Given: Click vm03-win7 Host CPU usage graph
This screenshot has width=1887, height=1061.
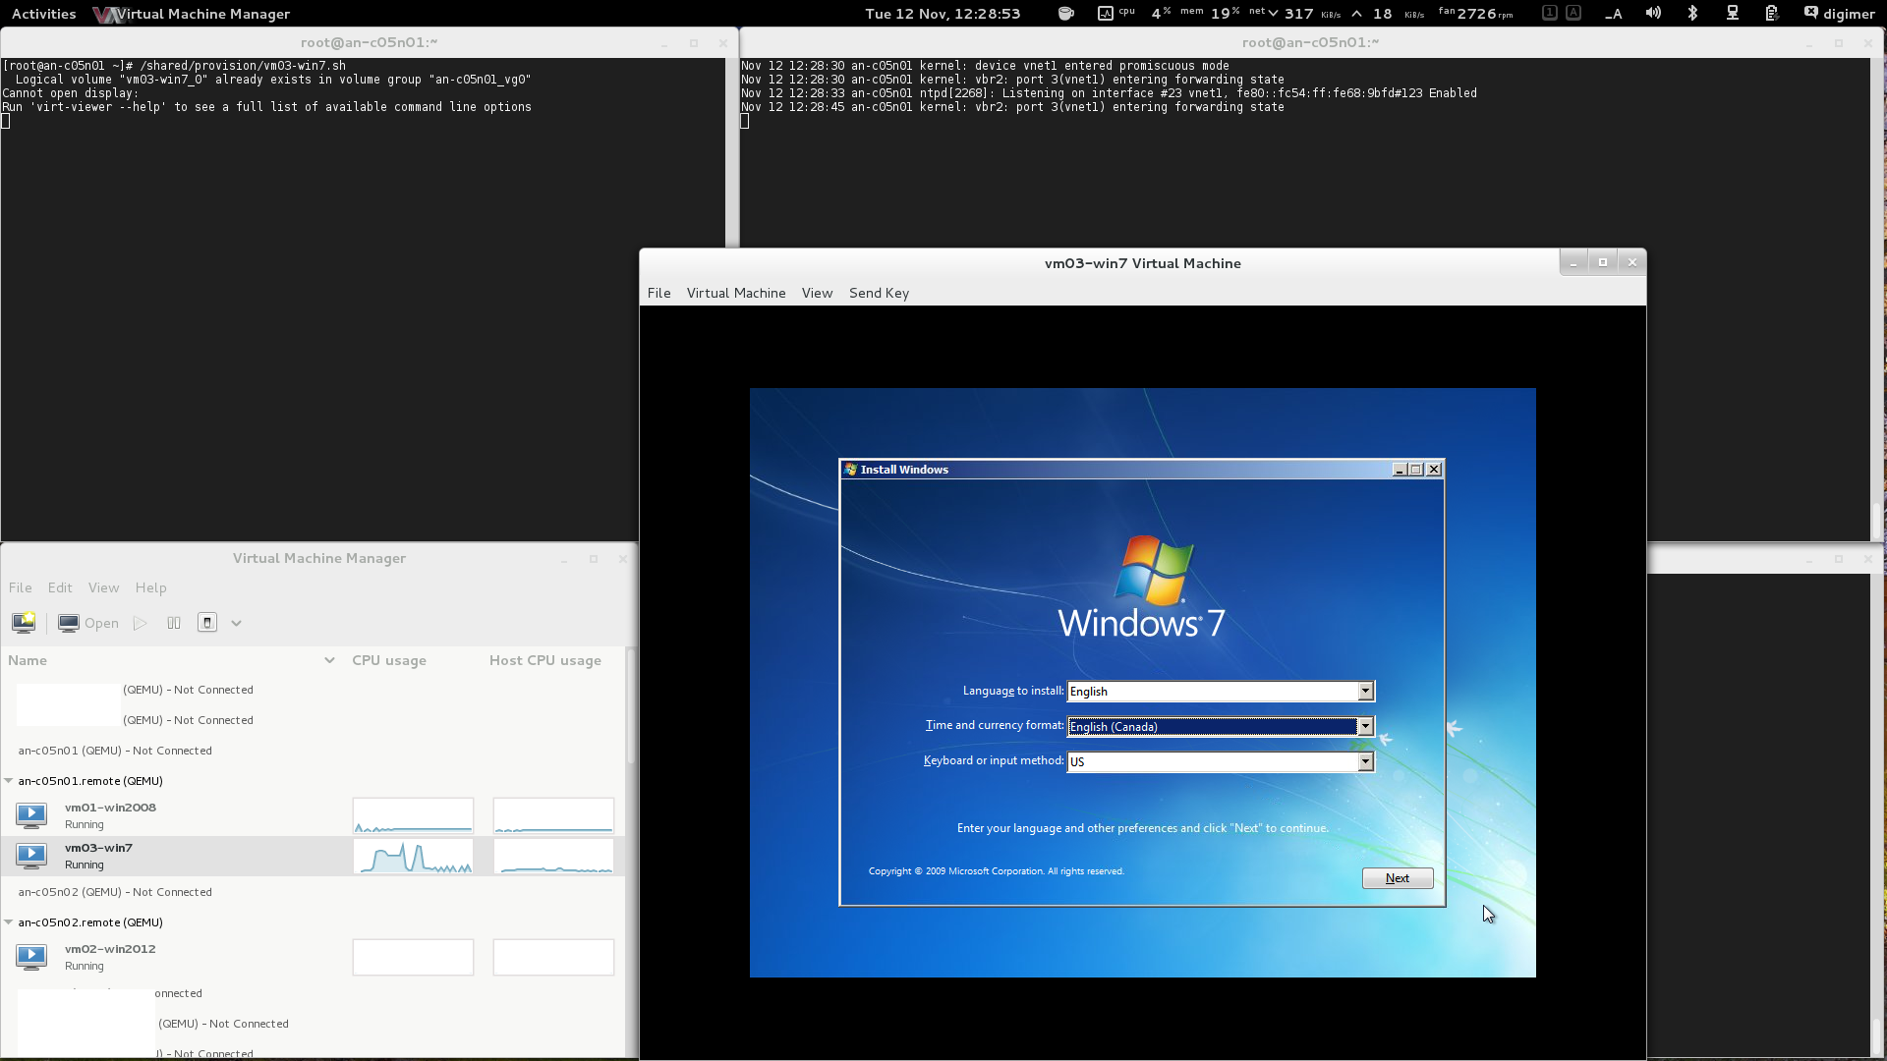Looking at the screenshot, I should tap(553, 856).
